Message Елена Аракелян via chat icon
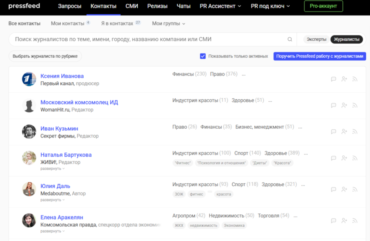Screen dimensions: 370x241 (x=333, y=221)
